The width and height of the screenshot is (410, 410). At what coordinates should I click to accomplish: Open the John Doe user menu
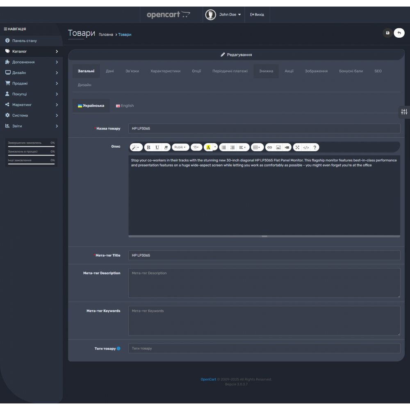pyautogui.click(x=224, y=14)
